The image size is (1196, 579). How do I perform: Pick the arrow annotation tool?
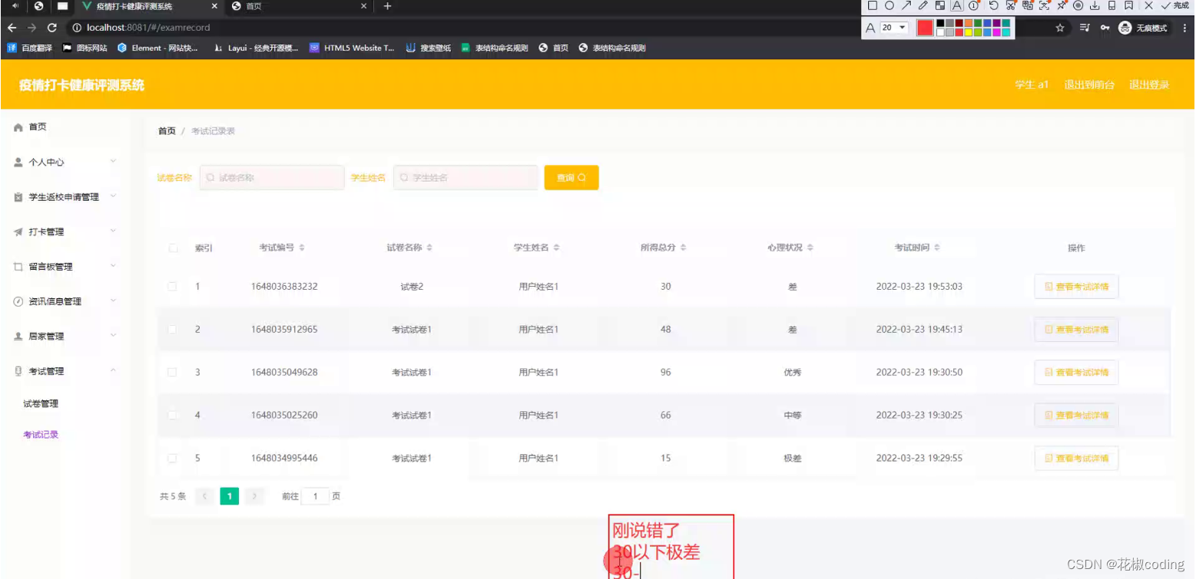906,6
